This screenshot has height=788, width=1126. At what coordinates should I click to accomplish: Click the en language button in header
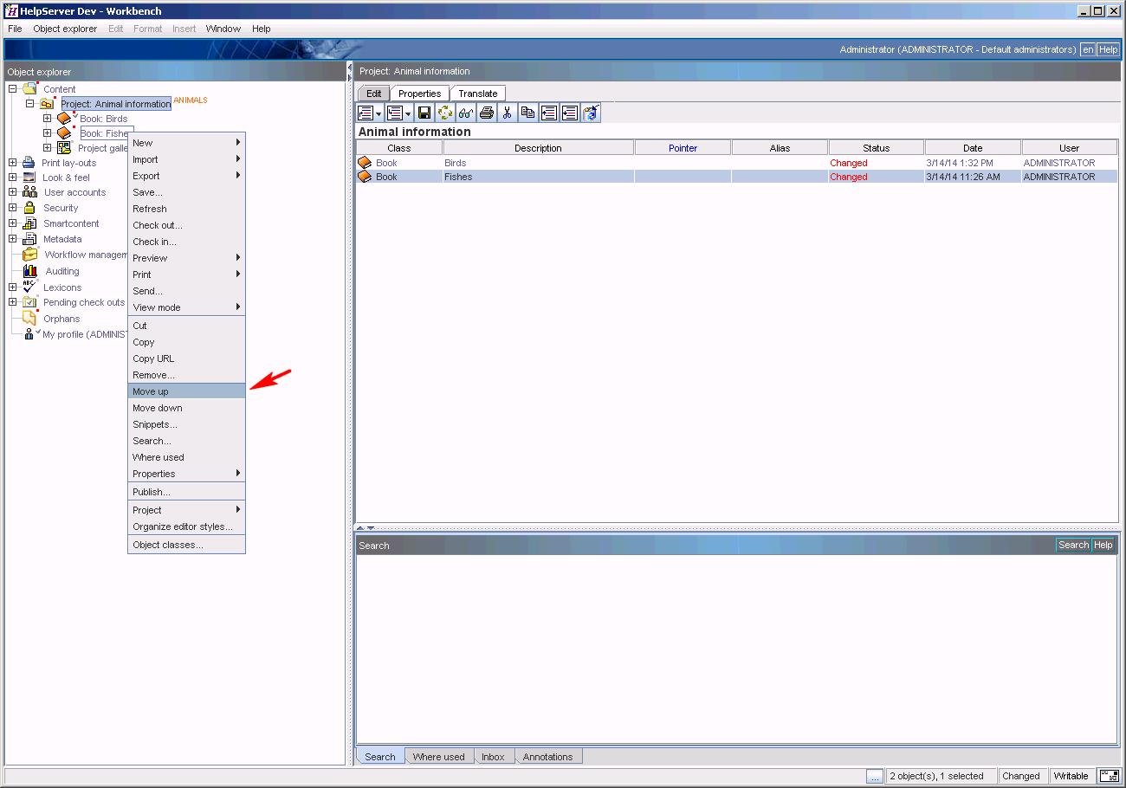pos(1087,50)
